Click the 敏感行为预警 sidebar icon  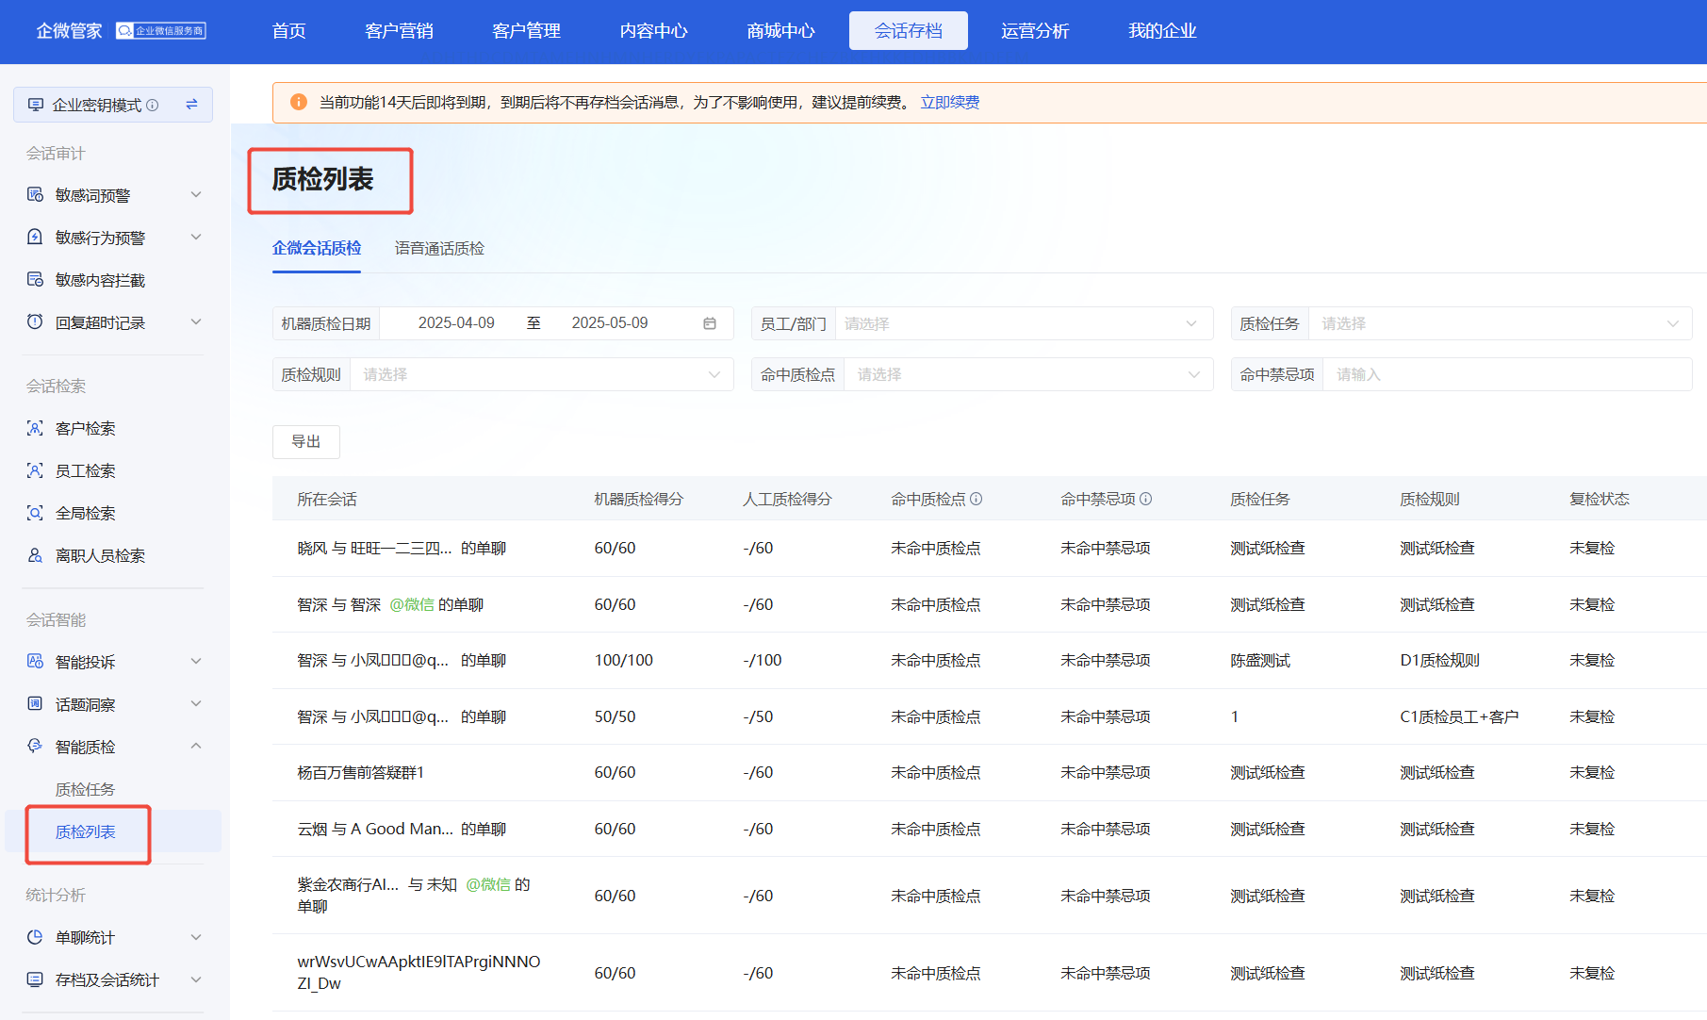[x=35, y=238]
